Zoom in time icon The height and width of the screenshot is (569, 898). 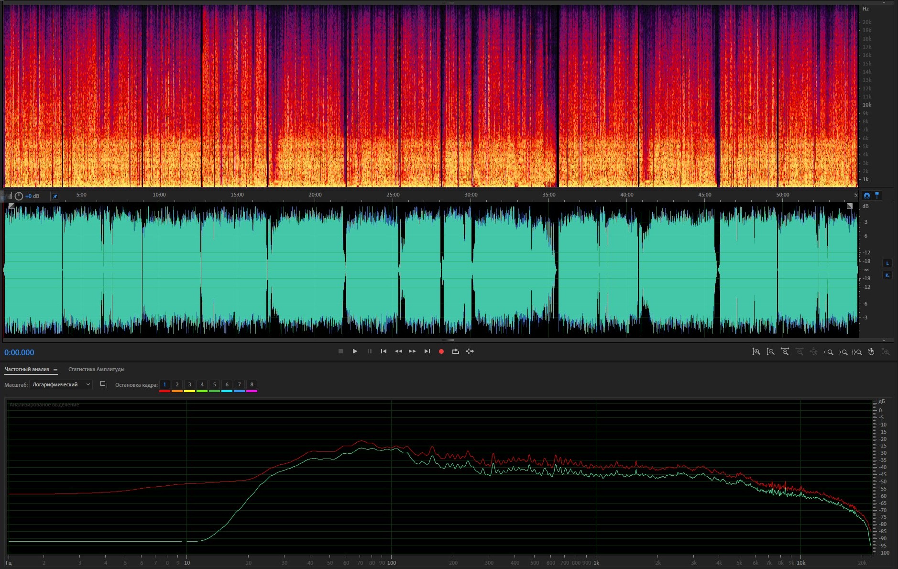(785, 352)
